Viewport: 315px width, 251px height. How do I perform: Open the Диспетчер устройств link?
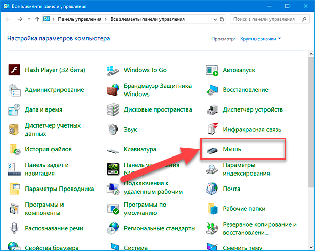(253, 110)
